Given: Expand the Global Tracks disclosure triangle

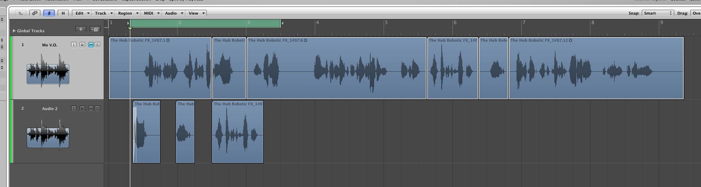Looking at the screenshot, I should (x=14, y=31).
